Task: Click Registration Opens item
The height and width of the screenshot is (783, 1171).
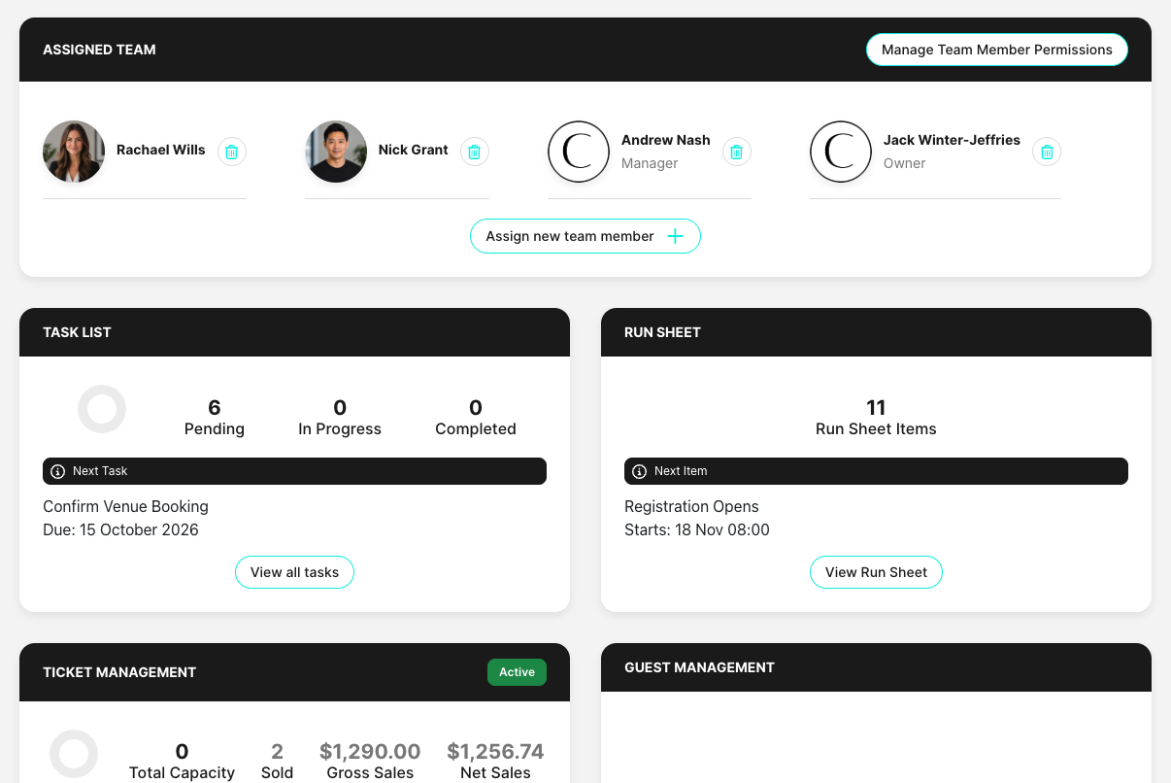Action: (691, 506)
